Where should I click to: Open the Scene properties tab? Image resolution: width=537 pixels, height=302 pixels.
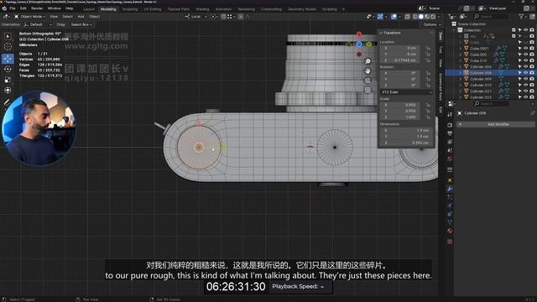450,150
